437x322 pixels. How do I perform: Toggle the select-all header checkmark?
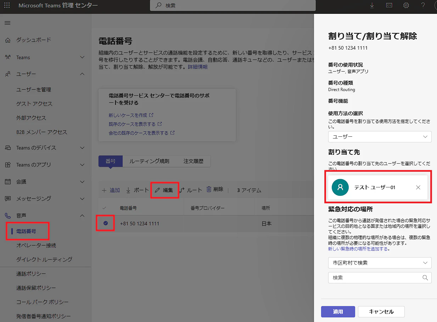tap(104, 208)
